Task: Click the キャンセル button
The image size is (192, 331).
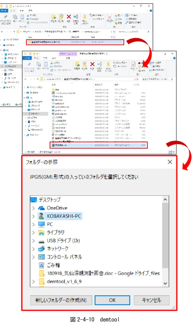Action: coord(151,300)
